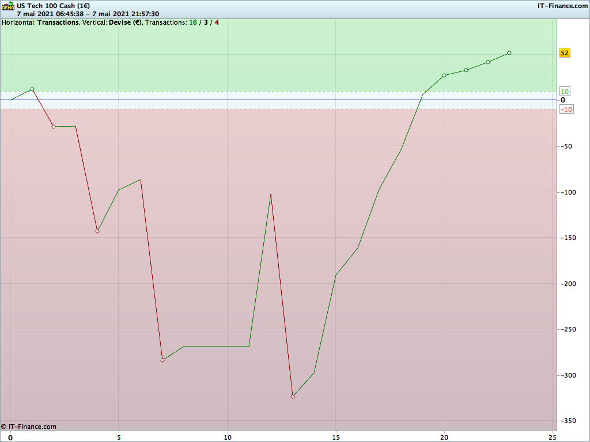
Task: Open the IT-Finance.com link at top right
Action: click(x=562, y=6)
